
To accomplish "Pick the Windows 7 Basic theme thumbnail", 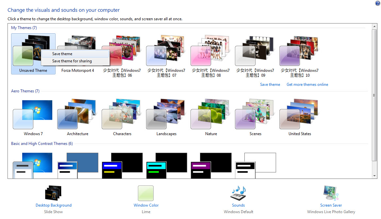I will [33, 165].
